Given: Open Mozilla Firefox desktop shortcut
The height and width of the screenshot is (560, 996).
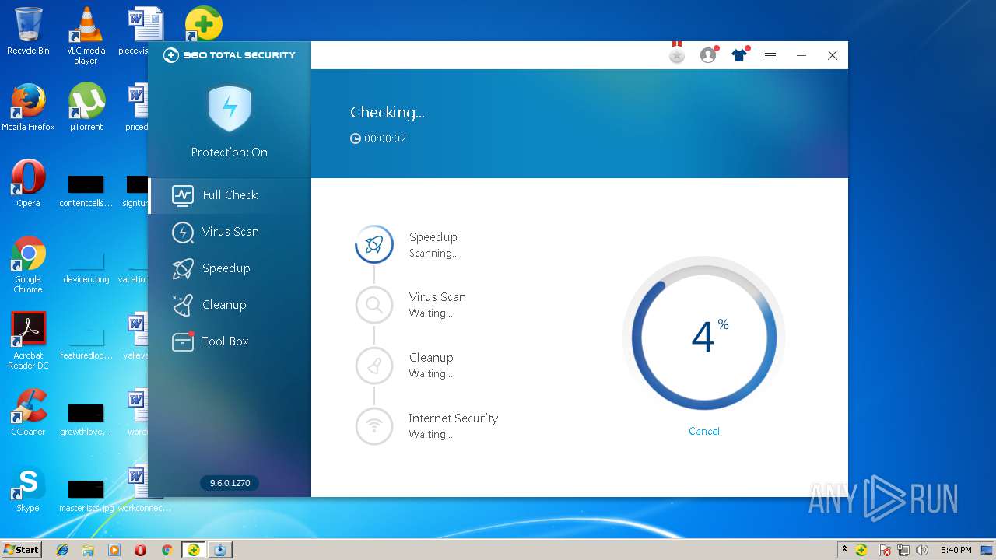Looking at the screenshot, I should pos(28,107).
